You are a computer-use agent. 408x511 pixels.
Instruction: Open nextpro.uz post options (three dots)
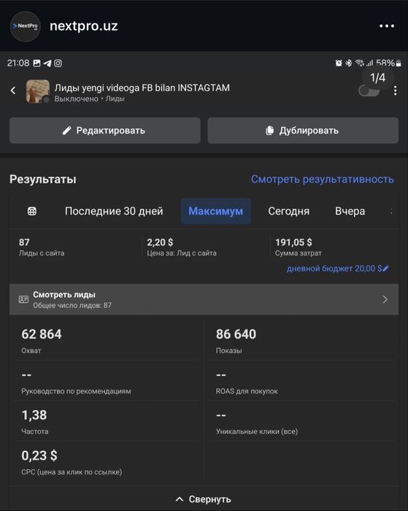pyautogui.click(x=387, y=26)
